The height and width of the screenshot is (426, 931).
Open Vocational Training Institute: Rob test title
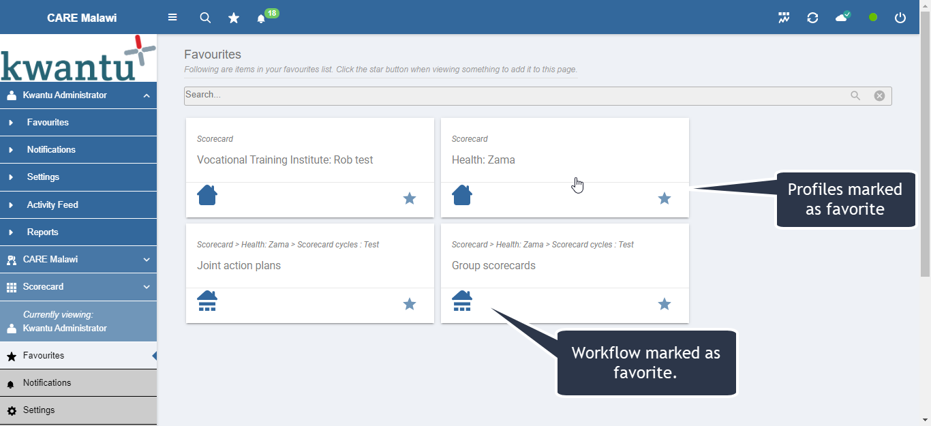click(285, 160)
